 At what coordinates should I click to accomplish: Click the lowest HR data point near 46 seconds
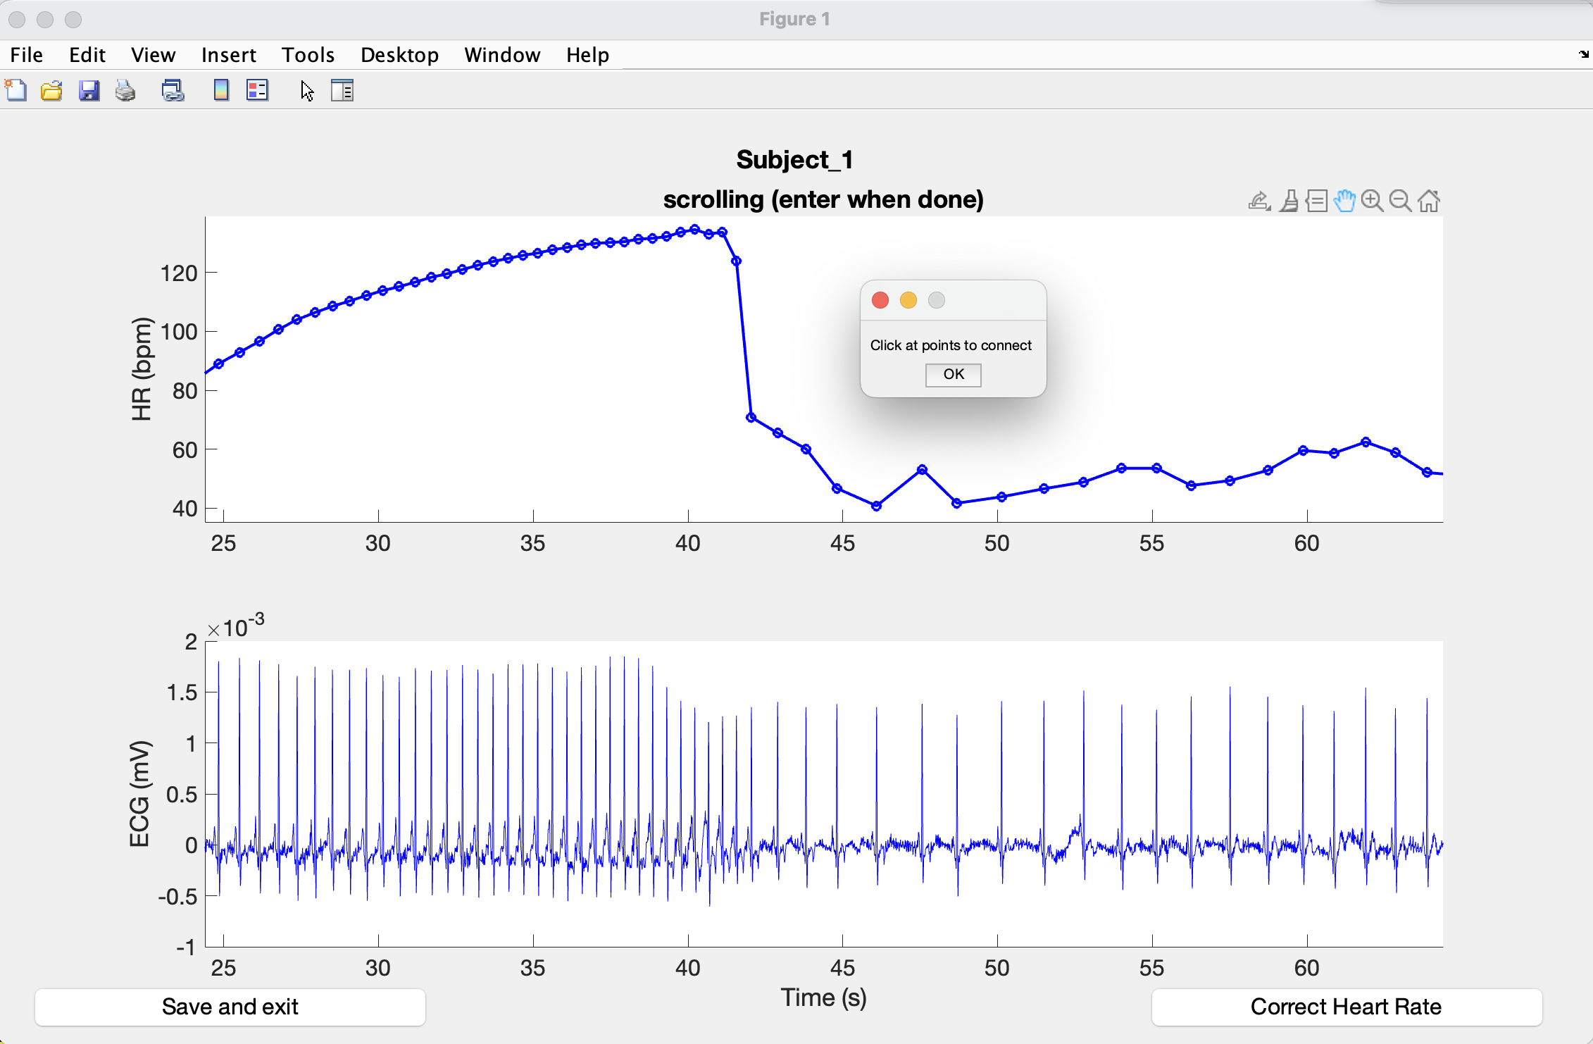pos(876,506)
